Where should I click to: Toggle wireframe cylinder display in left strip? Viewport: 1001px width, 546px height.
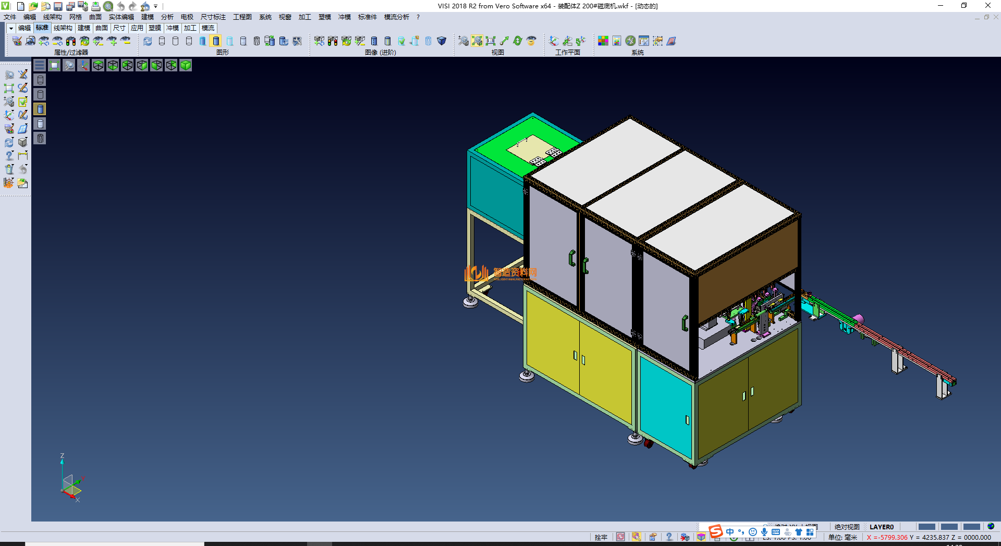click(x=40, y=80)
